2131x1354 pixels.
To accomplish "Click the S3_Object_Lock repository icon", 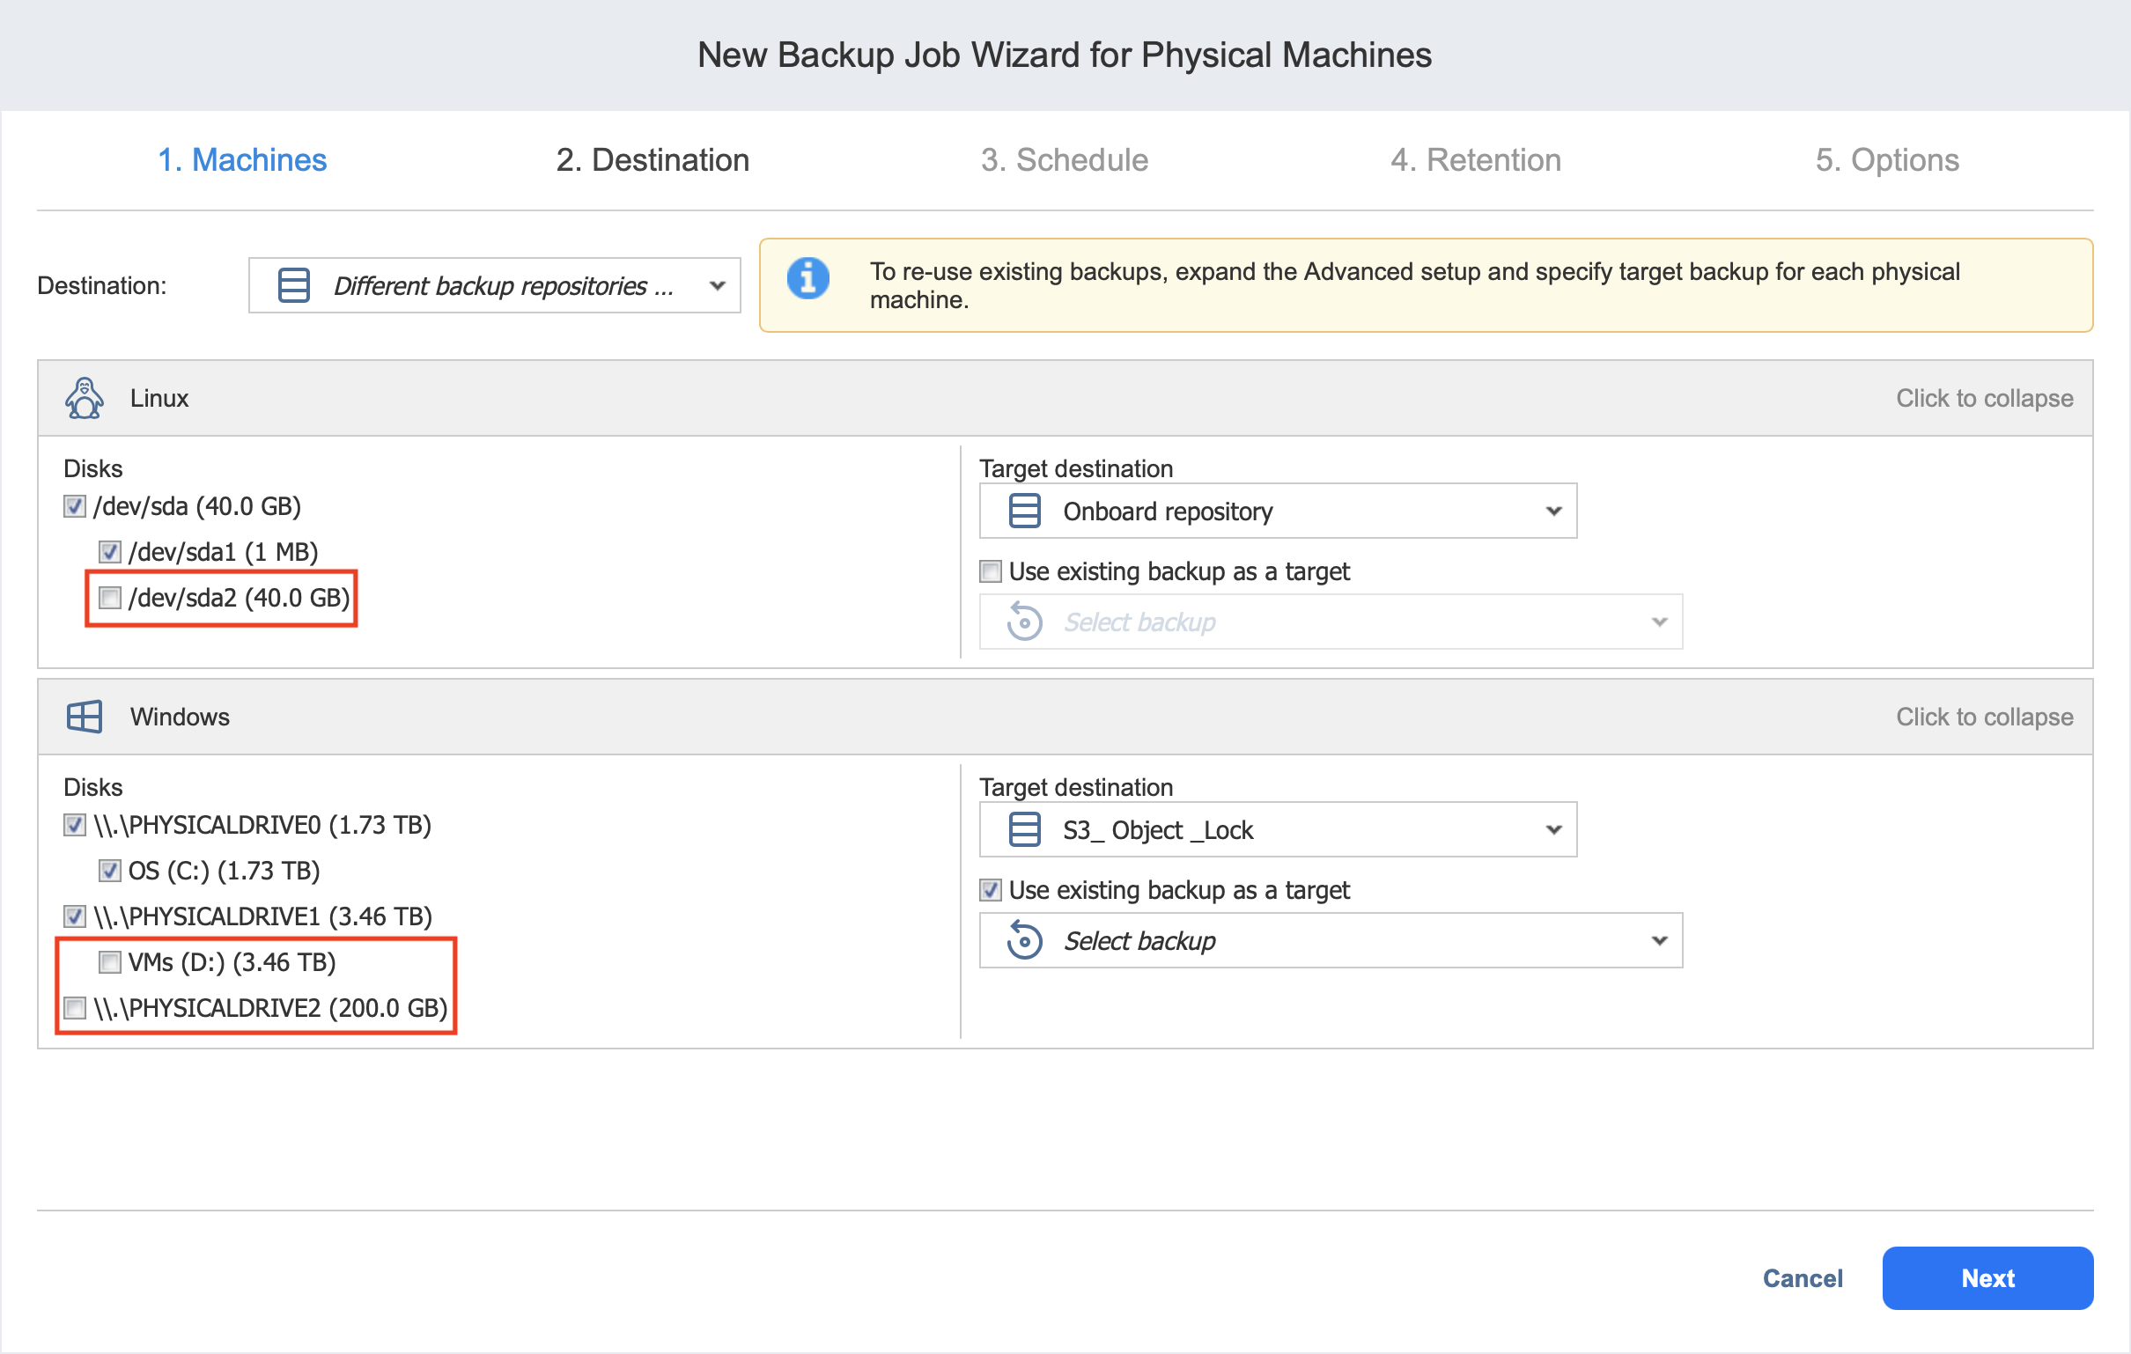I will [x=1024, y=830].
